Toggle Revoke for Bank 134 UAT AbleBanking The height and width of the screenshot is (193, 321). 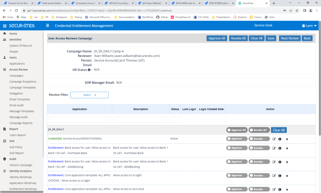click(259, 162)
